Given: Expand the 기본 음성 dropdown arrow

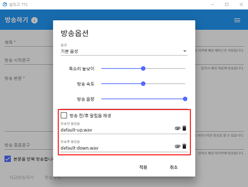Looking at the screenshot, I should 185,51.
